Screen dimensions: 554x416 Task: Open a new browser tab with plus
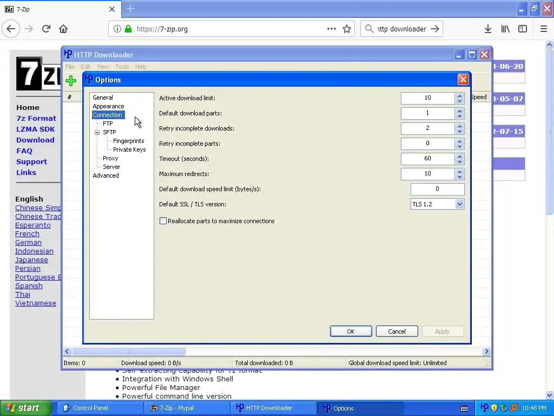130,9
